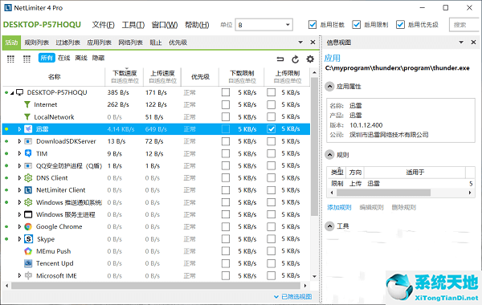Click the Windows 服务主进程 window icon
This screenshot has height=305, width=482.
point(28,214)
